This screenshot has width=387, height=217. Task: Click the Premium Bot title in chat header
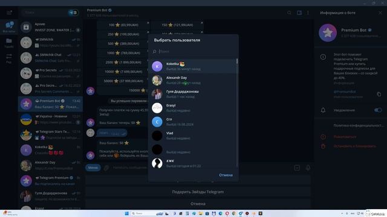(x=97, y=10)
